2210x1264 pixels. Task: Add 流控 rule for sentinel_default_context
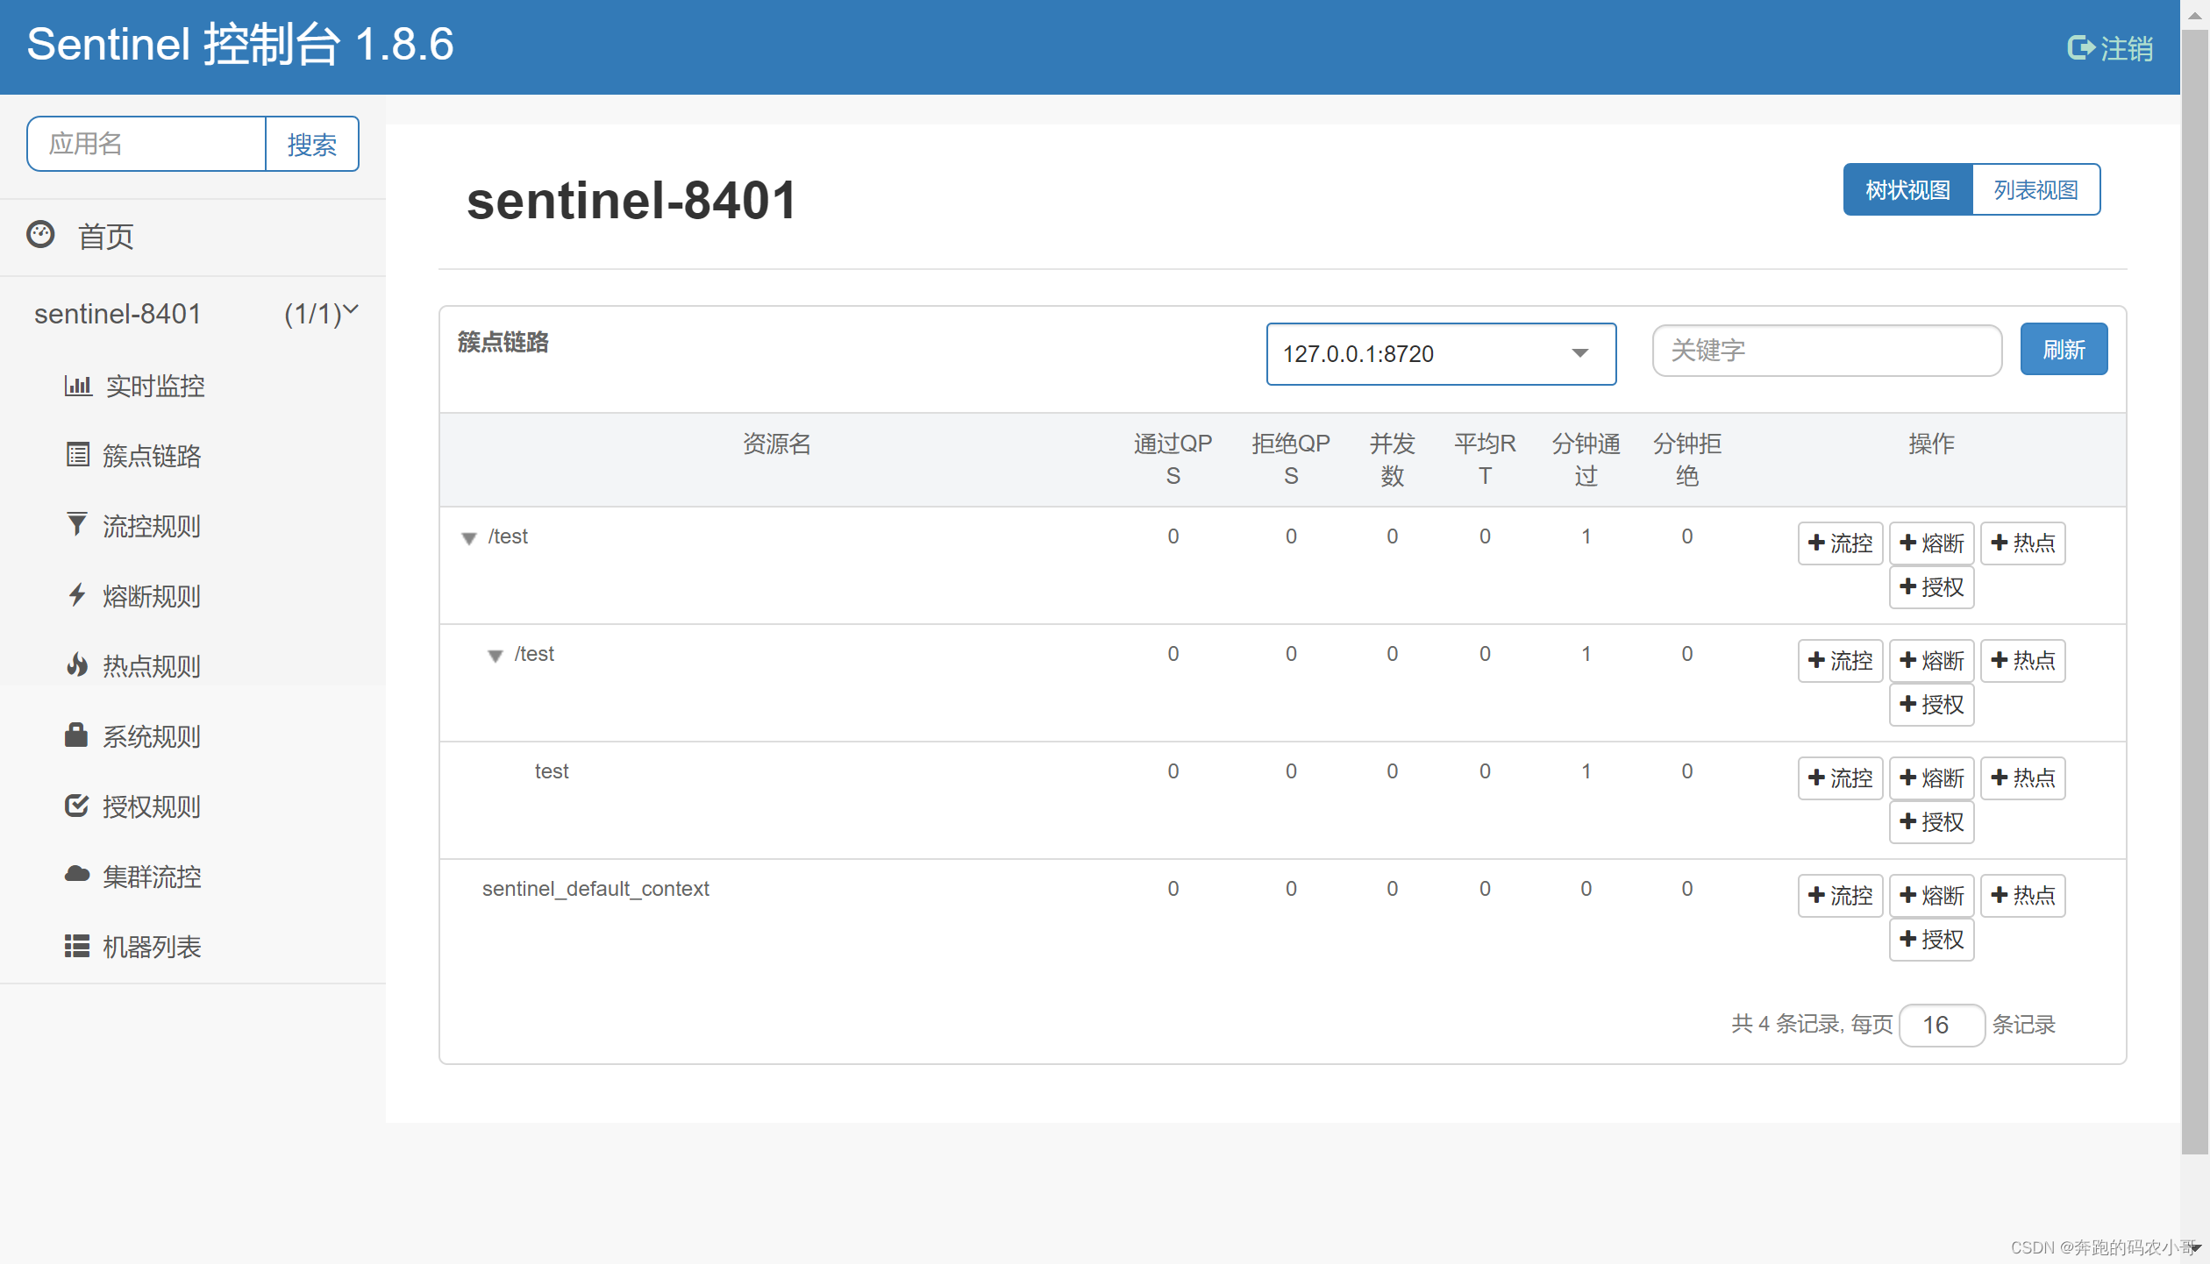coord(1840,896)
